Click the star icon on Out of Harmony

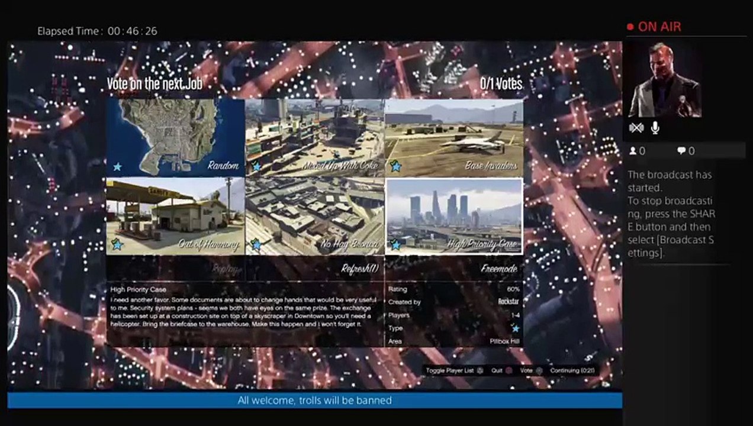click(117, 244)
